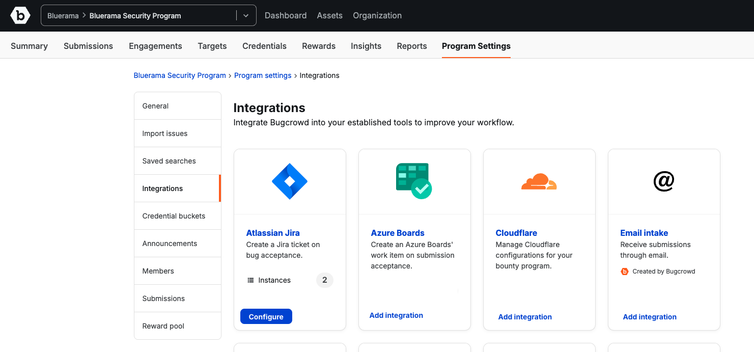Open Reward pool settings in sidebar
This screenshot has height=352, width=754.
pyautogui.click(x=163, y=326)
